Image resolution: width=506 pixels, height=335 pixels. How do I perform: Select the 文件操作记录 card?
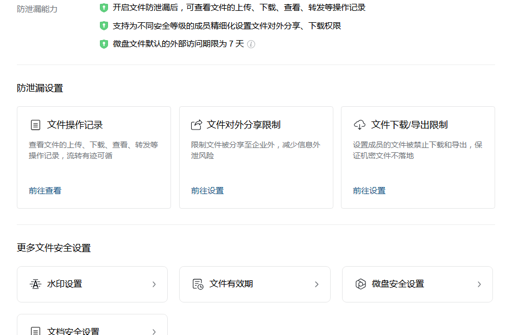93,157
